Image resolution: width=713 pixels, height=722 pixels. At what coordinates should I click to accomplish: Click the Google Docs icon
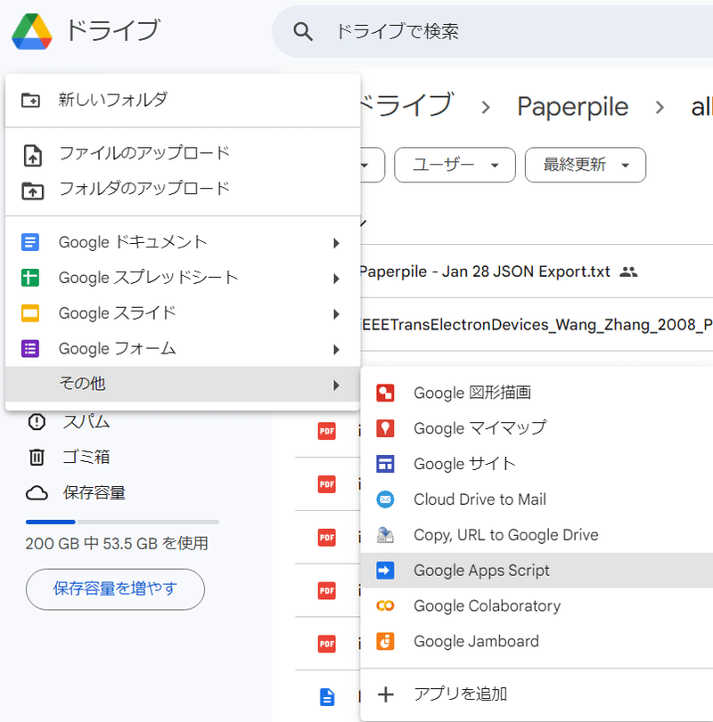30,242
